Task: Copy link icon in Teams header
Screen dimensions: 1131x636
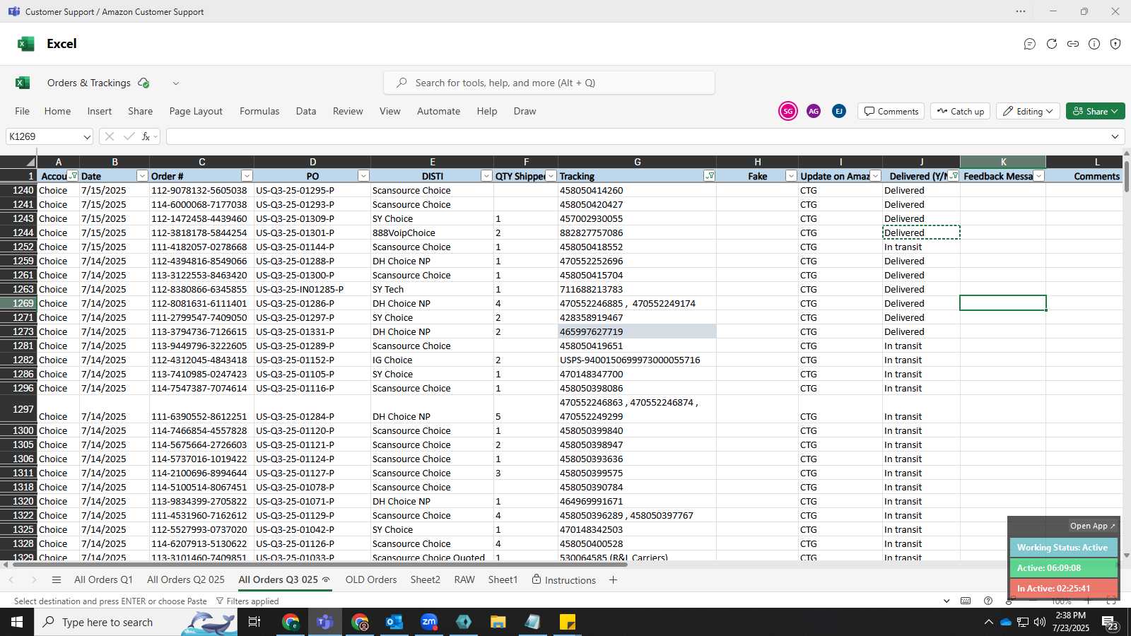Action: pyautogui.click(x=1073, y=44)
